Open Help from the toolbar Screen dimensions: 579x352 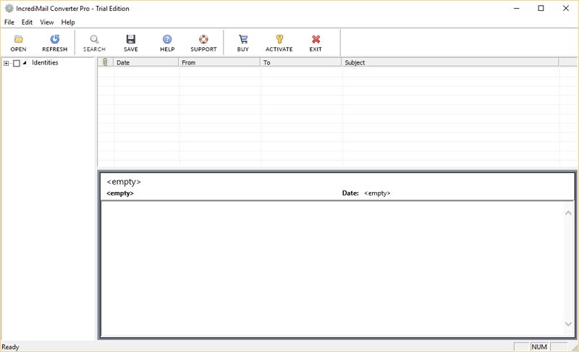point(167,40)
